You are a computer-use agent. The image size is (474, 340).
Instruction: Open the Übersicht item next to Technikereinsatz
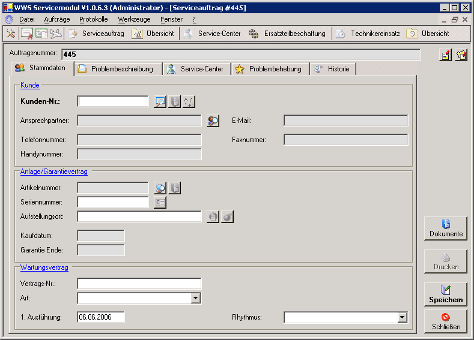(x=428, y=34)
